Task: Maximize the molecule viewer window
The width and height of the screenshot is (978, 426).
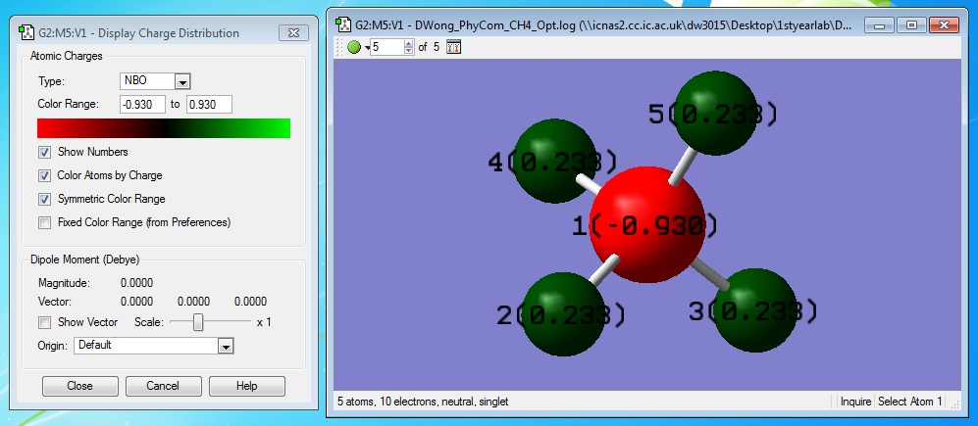Action: point(912,24)
